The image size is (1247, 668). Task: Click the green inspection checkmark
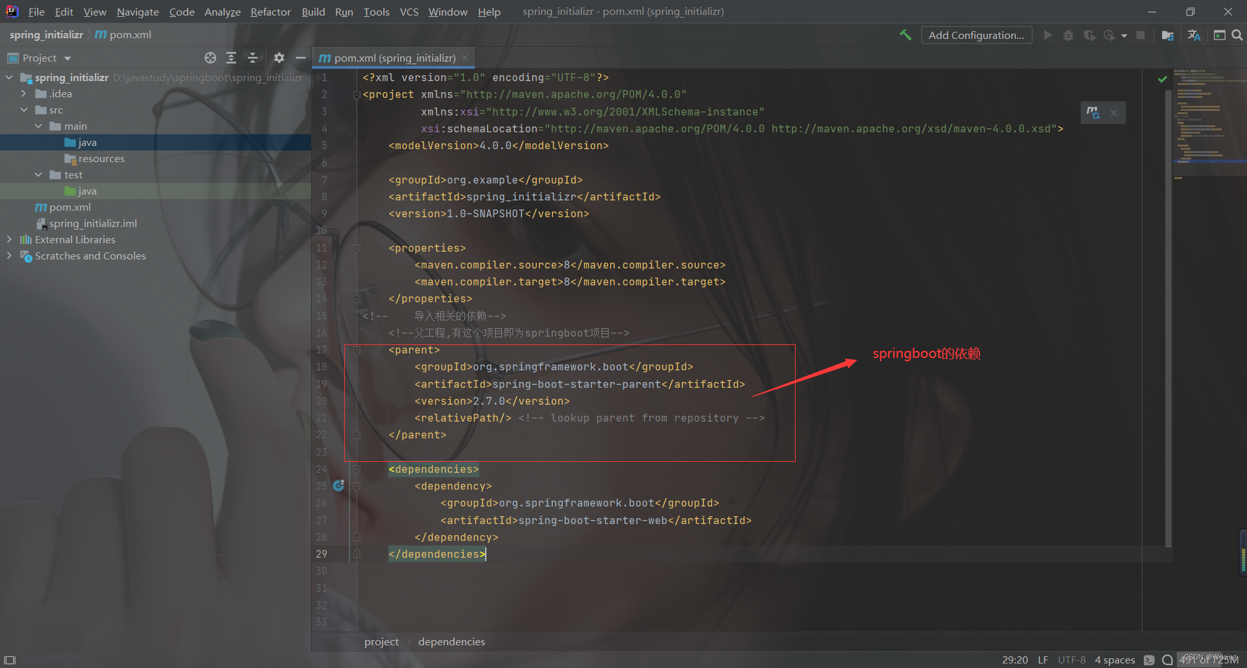pyautogui.click(x=1163, y=79)
